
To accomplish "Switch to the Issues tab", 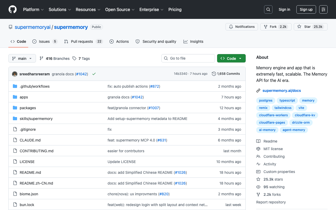I will pyautogui.click(x=45, y=41).
